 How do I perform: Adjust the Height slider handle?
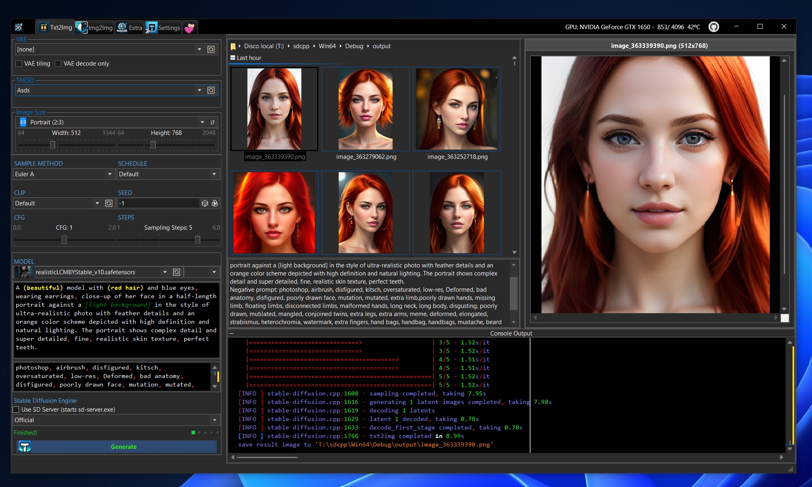click(153, 145)
